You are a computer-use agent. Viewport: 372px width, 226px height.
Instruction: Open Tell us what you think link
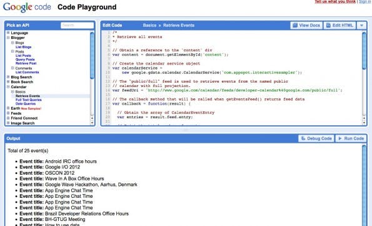pos(335,2)
